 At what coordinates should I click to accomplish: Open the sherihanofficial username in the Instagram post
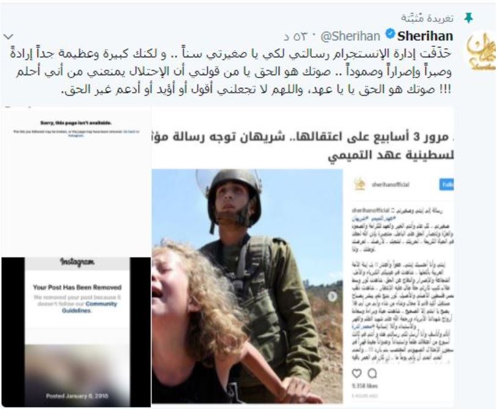click(390, 185)
